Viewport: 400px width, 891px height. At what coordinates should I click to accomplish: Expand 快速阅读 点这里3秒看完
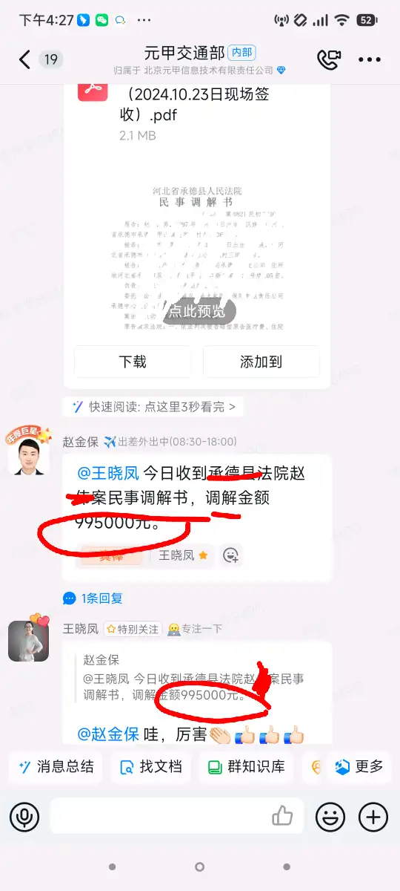coord(153,407)
